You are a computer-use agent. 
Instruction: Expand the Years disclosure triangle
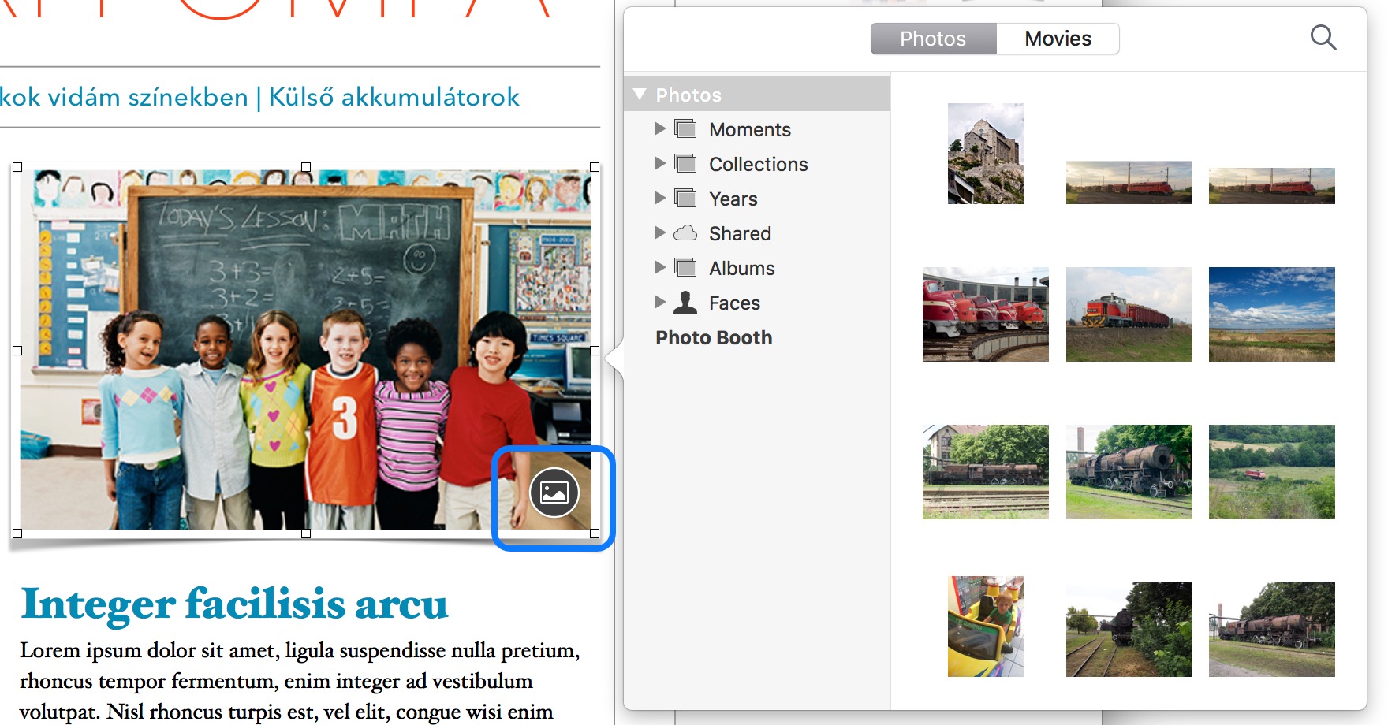[x=660, y=198]
